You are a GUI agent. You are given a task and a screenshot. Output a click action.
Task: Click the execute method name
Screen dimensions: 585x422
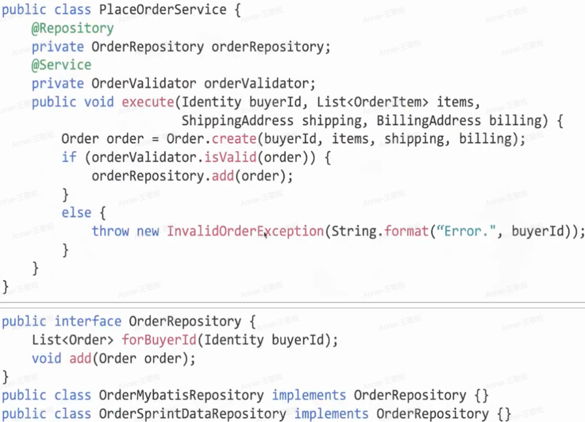[148, 102]
